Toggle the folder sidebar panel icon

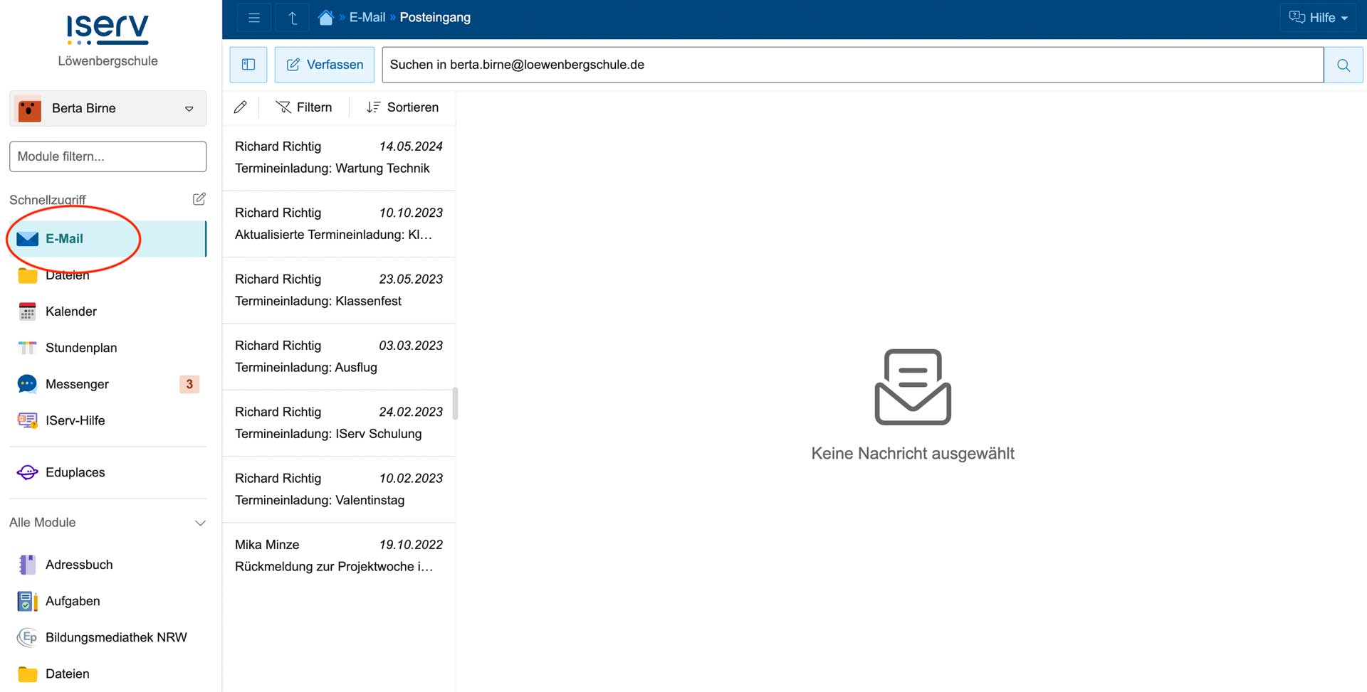[248, 65]
